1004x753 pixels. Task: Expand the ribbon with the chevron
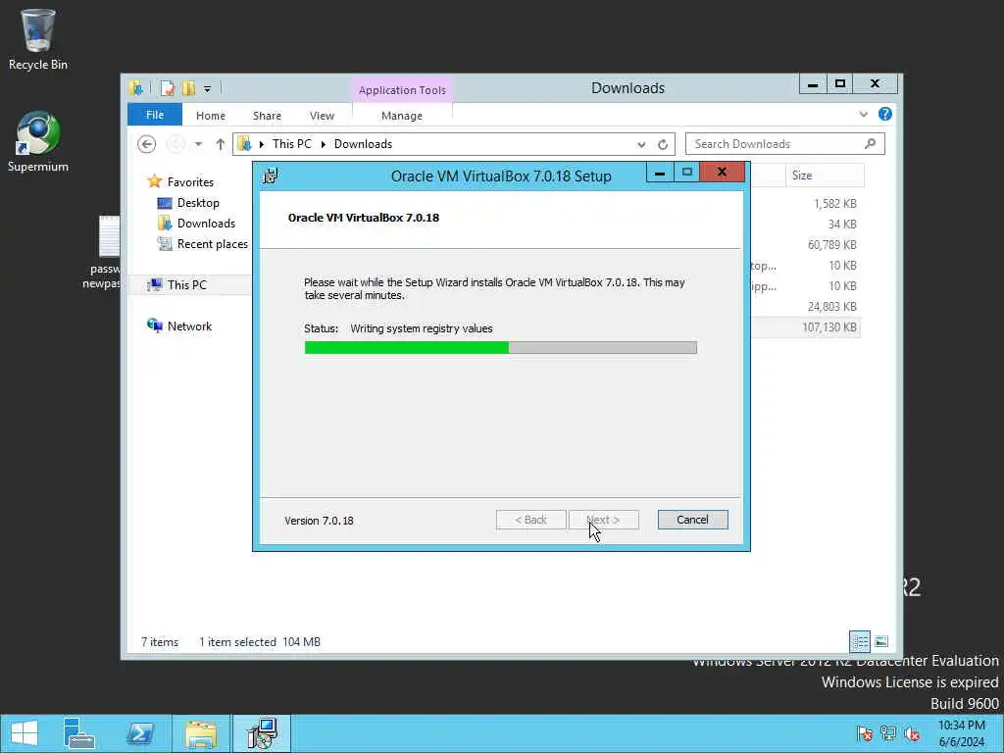863,115
